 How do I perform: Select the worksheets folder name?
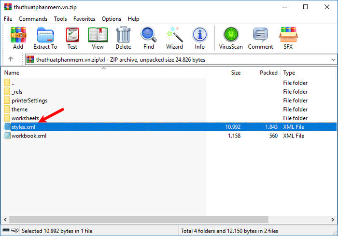tap(25, 118)
